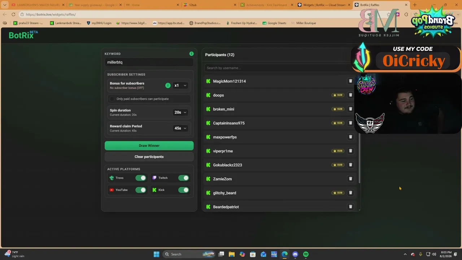Select the ZamieZom participant name
462x260 pixels.
[222, 179]
